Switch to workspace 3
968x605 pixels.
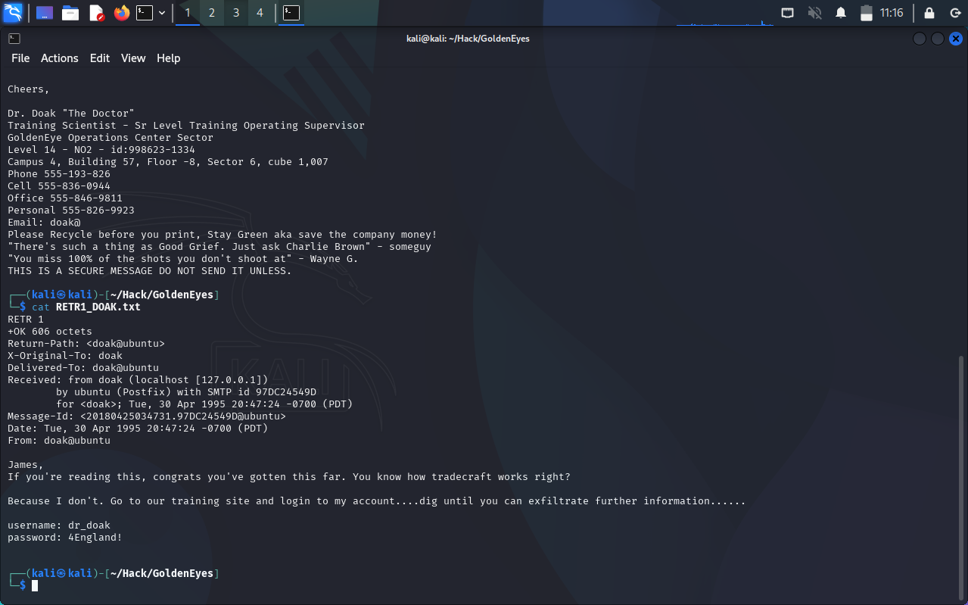pyautogui.click(x=236, y=13)
